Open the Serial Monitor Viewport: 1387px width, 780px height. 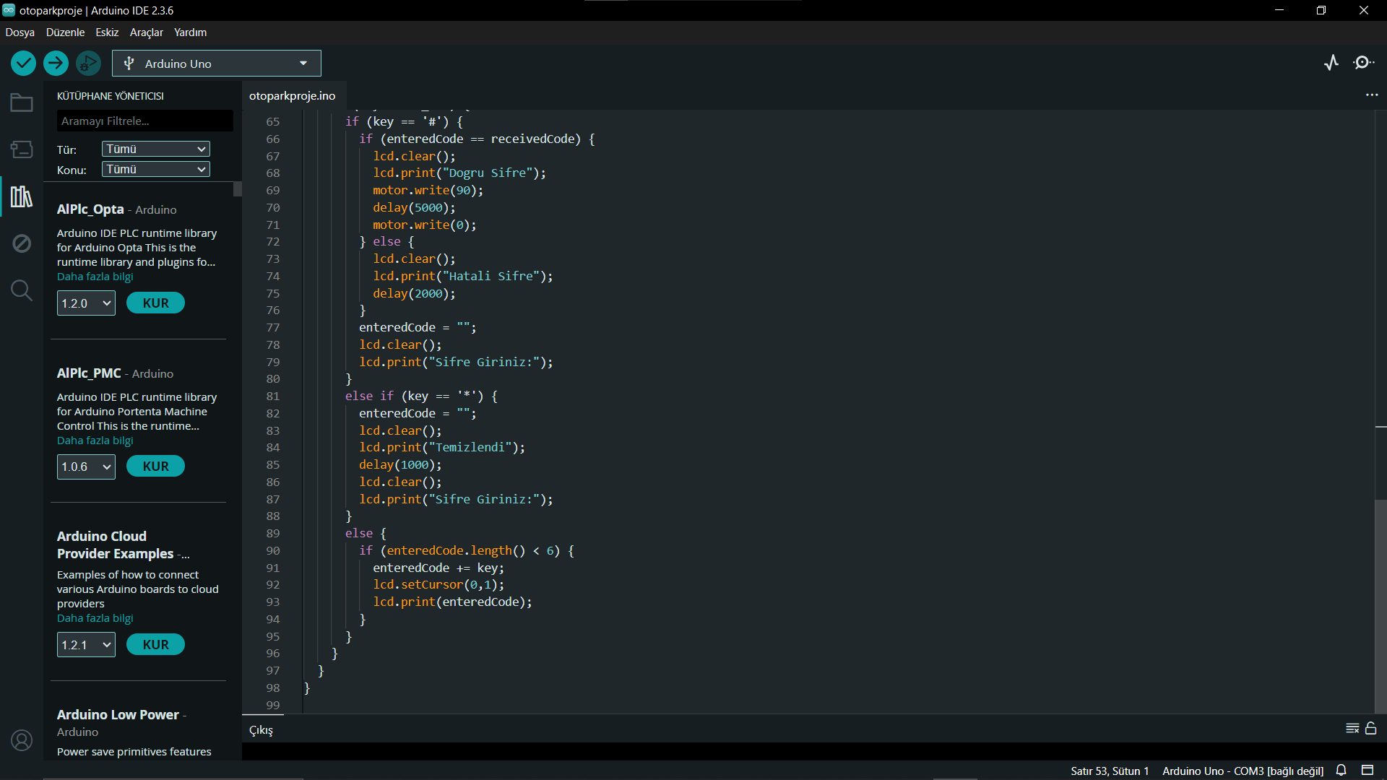[1363, 63]
